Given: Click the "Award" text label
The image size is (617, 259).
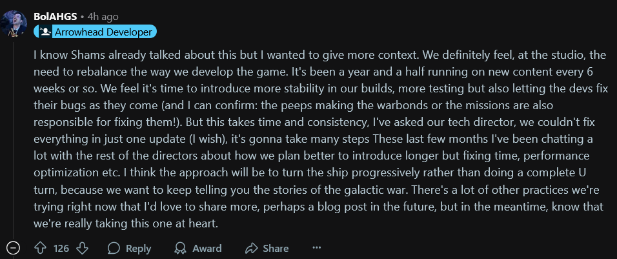Looking at the screenshot, I should pyautogui.click(x=207, y=248).
